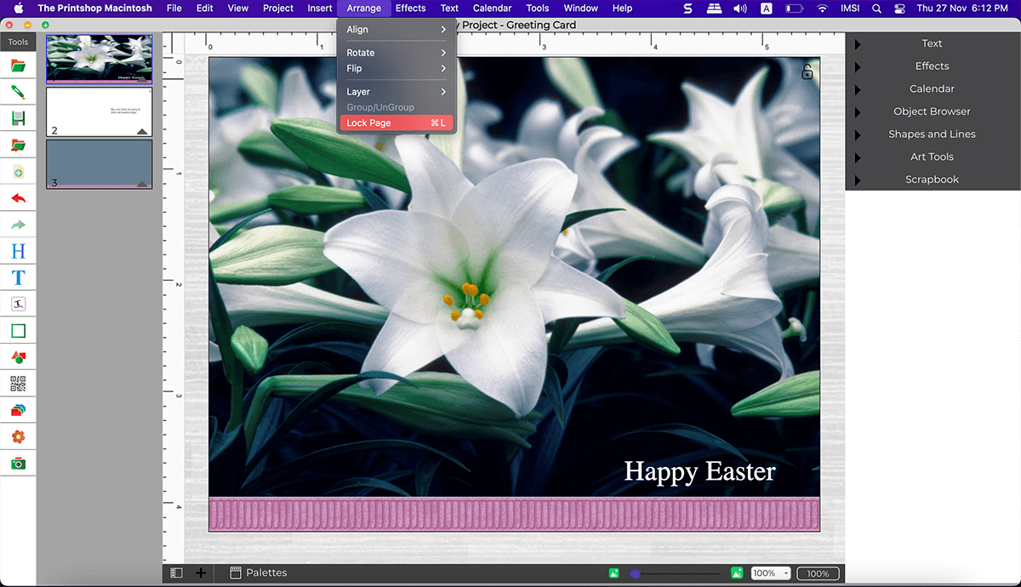This screenshot has width=1021, height=587.
Task: Click the Palettes button
Action: pyautogui.click(x=259, y=573)
